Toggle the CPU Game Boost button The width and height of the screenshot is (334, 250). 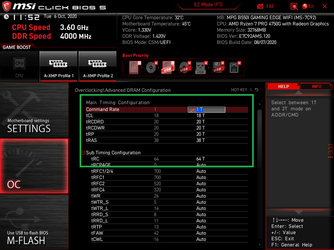19,66
